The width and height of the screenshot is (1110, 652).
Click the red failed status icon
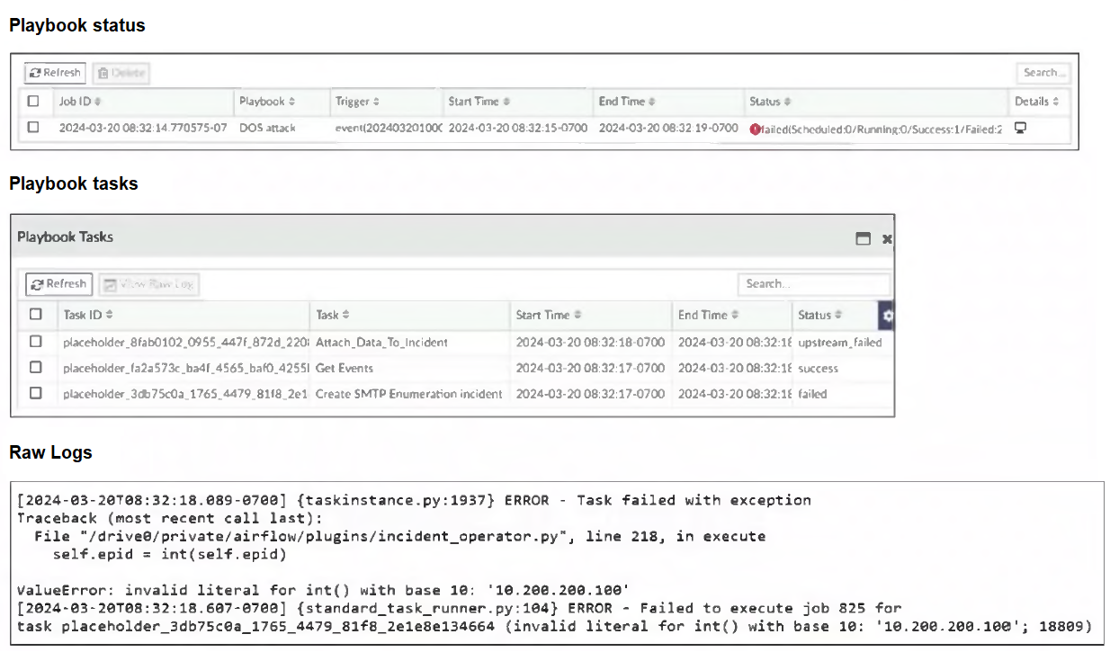pos(755,129)
